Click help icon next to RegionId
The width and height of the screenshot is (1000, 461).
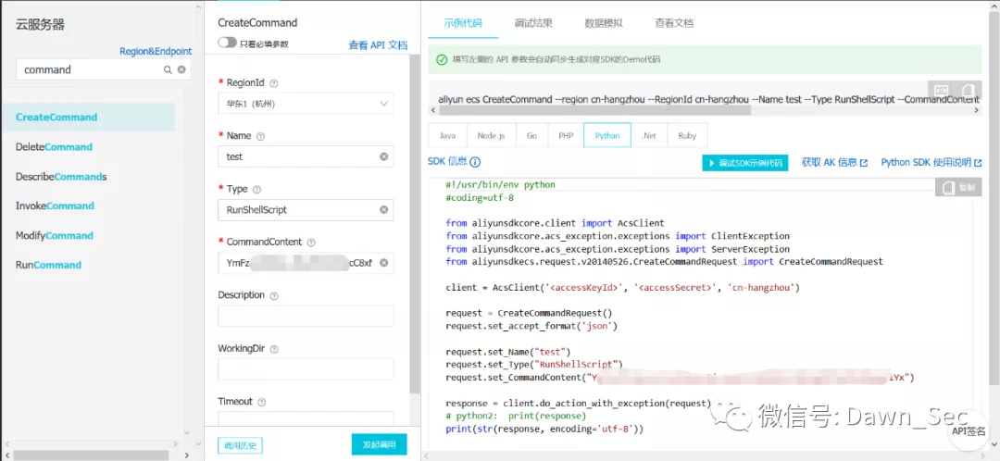[274, 83]
